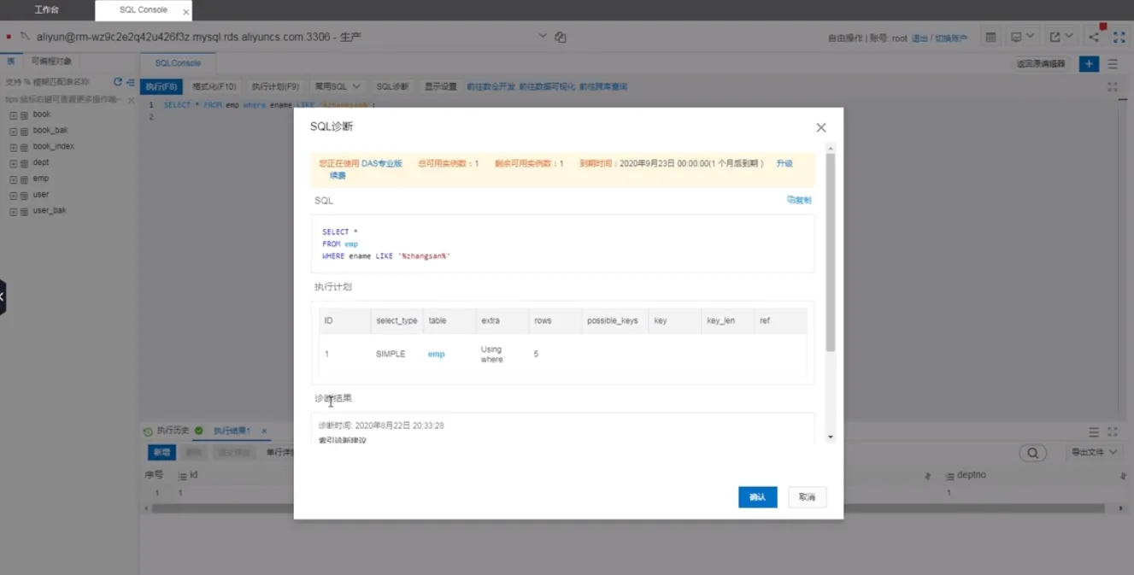Image resolution: width=1134 pixels, height=575 pixels.
Task: Click the 确认 button in SQL诊断 dialog
Action: (757, 496)
